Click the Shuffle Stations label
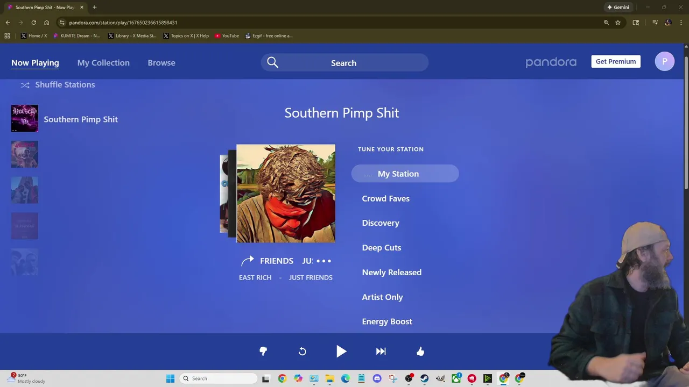Image resolution: width=689 pixels, height=387 pixels. (65, 84)
